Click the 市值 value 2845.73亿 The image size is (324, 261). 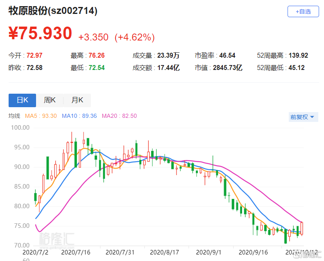[227, 67]
